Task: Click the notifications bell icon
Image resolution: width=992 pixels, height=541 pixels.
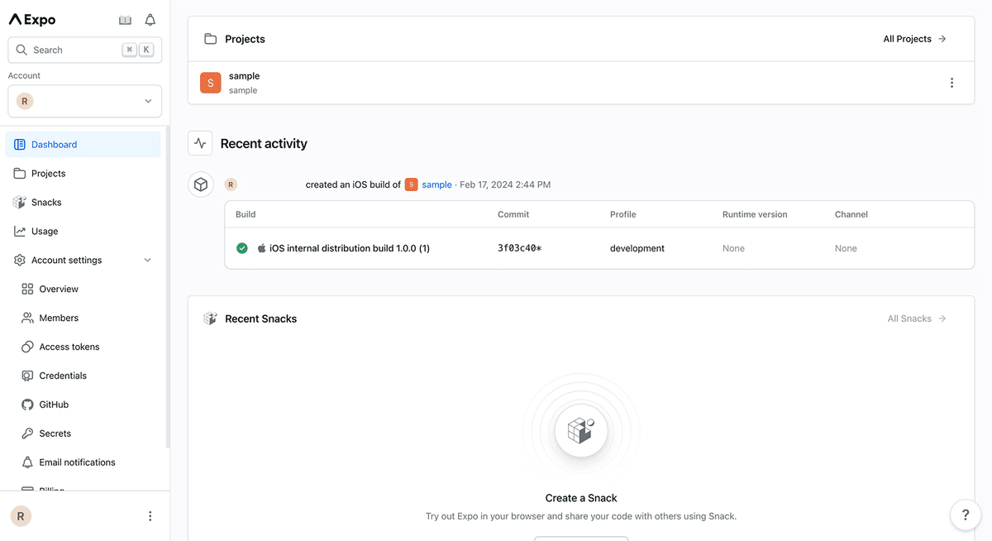Action: tap(150, 20)
